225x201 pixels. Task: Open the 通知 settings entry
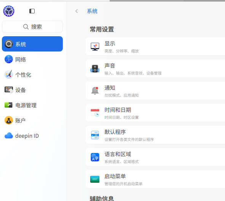(155, 91)
